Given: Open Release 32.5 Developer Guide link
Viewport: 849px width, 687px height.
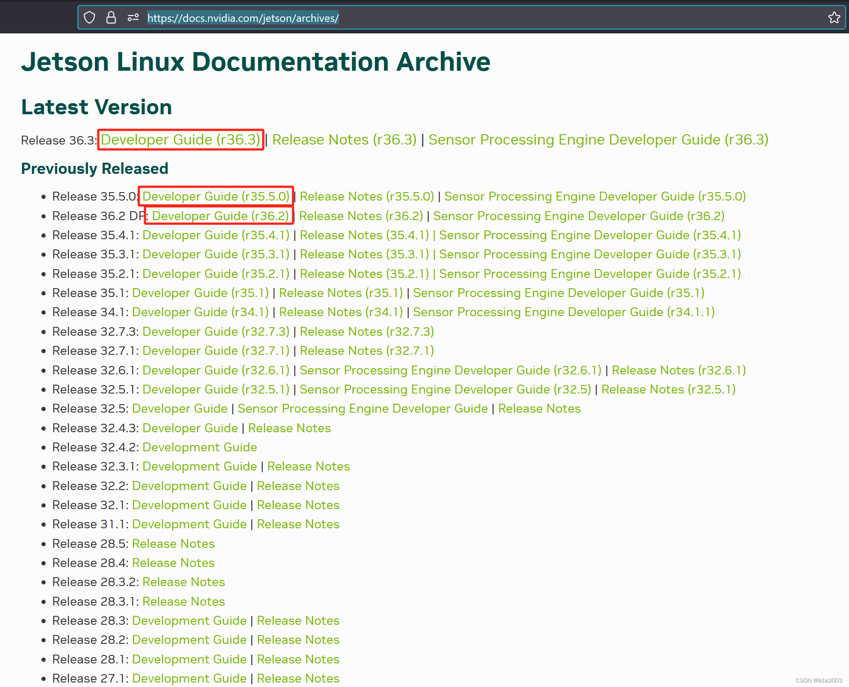Looking at the screenshot, I should click(x=180, y=409).
